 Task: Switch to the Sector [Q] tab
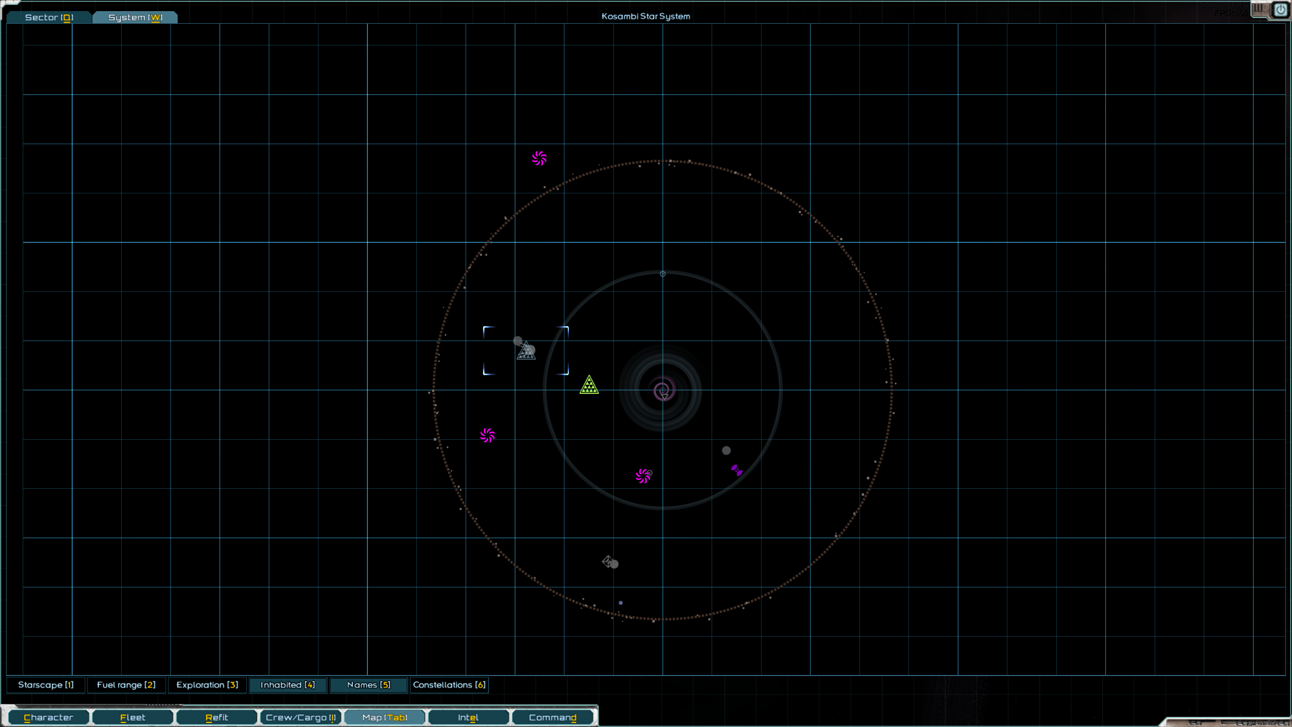click(x=49, y=17)
